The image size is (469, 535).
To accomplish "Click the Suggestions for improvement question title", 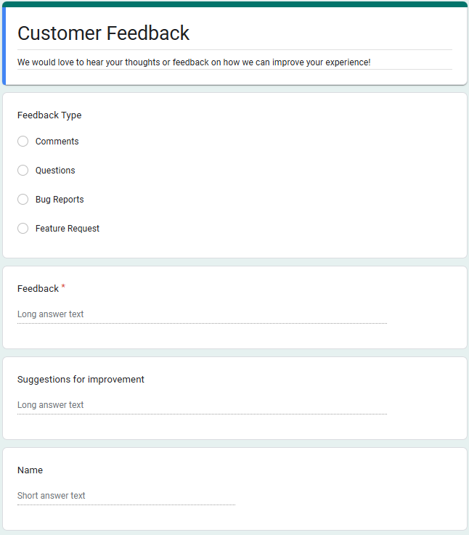I will (81, 380).
